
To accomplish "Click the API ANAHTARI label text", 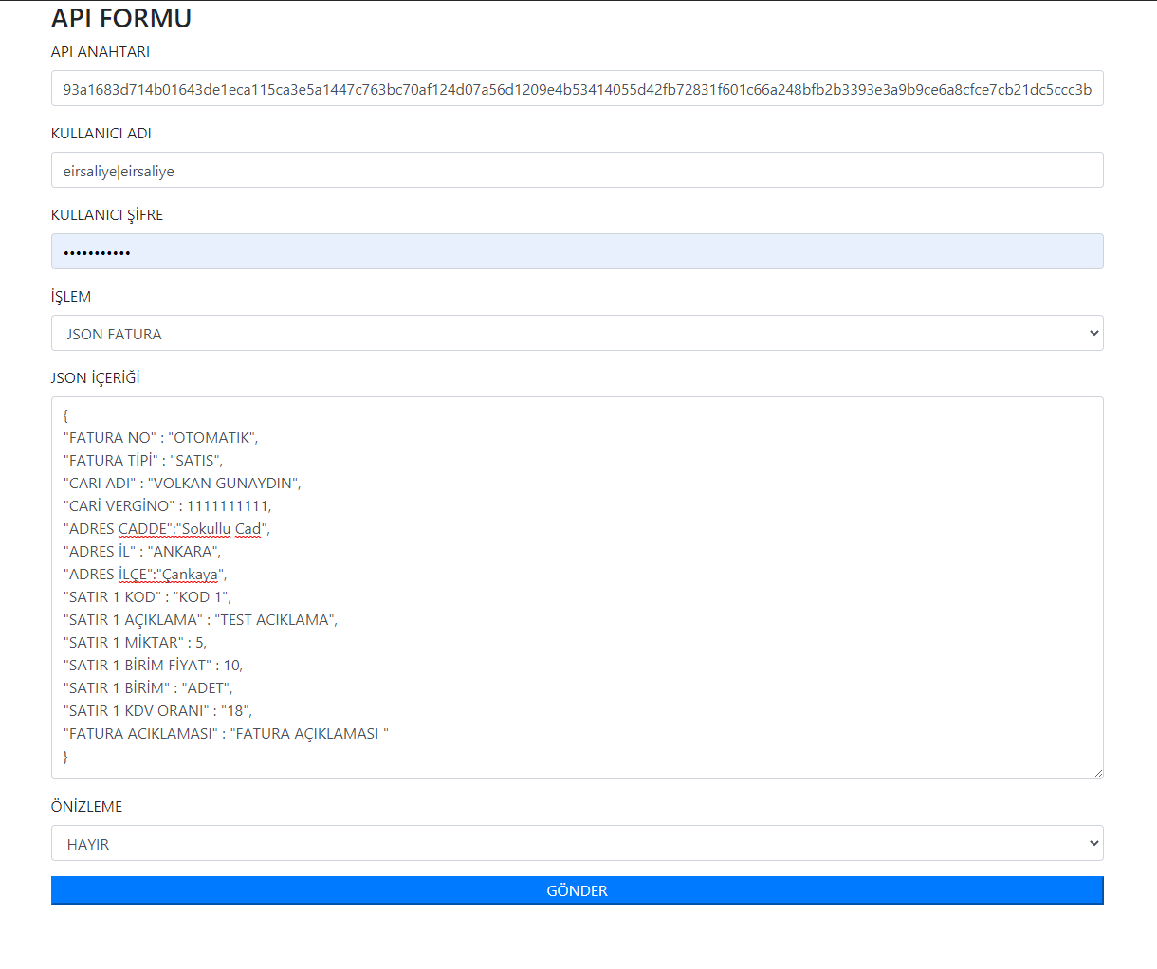I will pos(101,52).
